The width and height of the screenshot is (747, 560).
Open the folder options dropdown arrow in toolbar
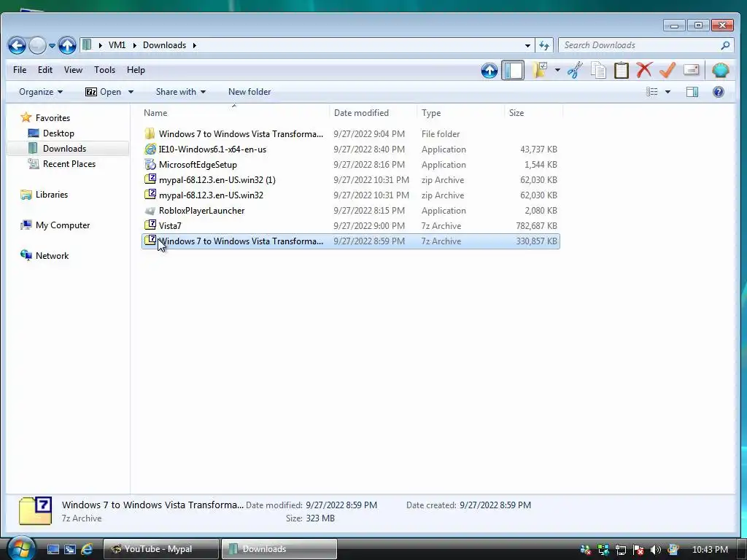(x=557, y=71)
